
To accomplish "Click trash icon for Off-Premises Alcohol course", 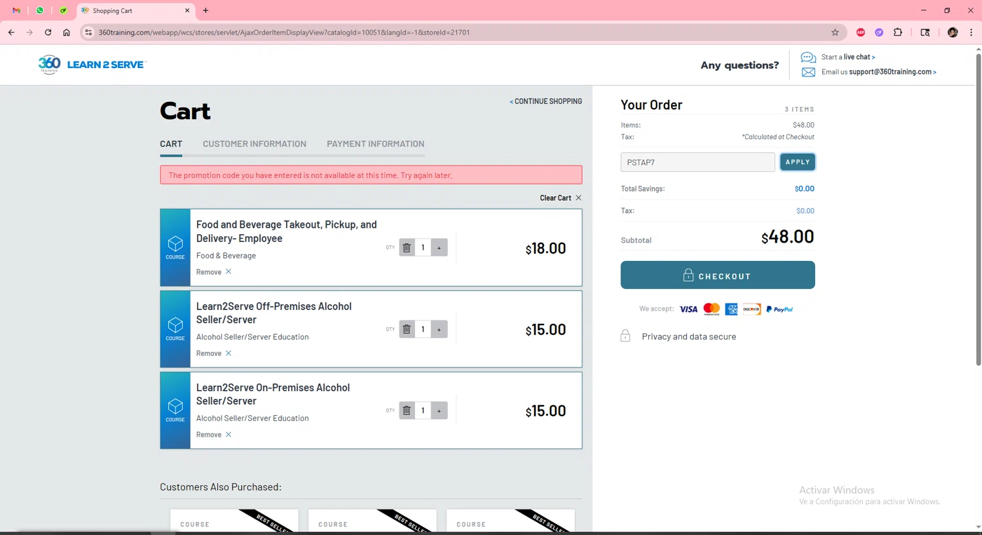I will (407, 329).
